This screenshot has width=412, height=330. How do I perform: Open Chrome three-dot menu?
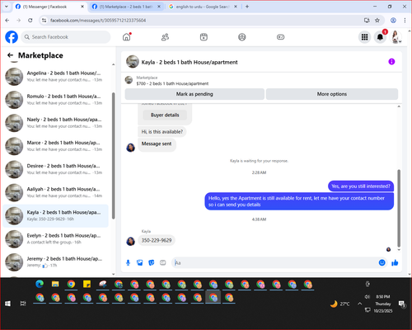coord(405,20)
